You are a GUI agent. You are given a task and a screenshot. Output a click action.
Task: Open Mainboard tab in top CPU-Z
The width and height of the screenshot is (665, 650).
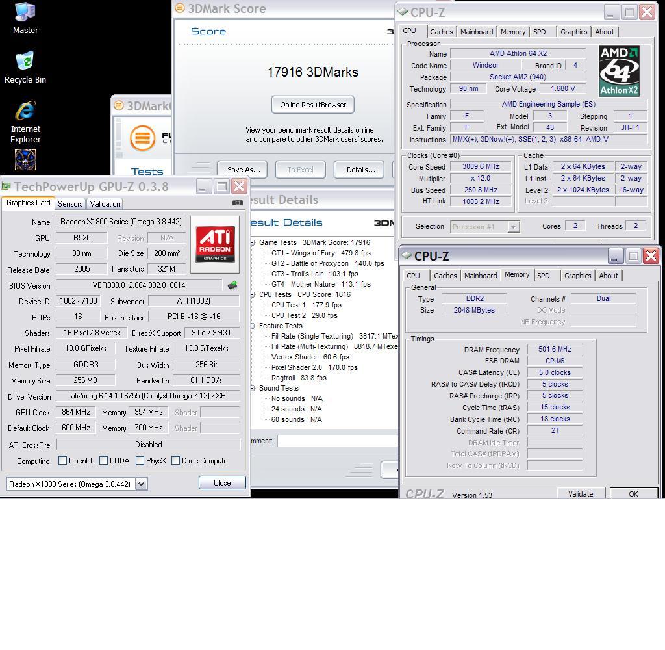click(477, 32)
